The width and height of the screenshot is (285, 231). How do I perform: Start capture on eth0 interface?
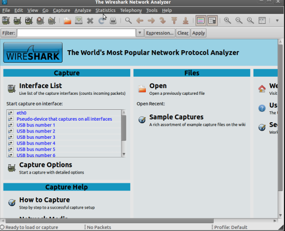pyautogui.click(x=21, y=113)
